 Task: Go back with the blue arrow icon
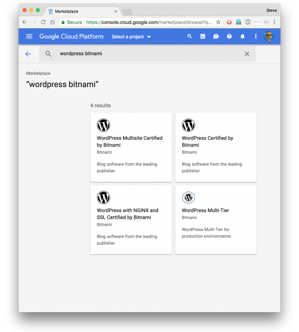(x=28, y=54)
